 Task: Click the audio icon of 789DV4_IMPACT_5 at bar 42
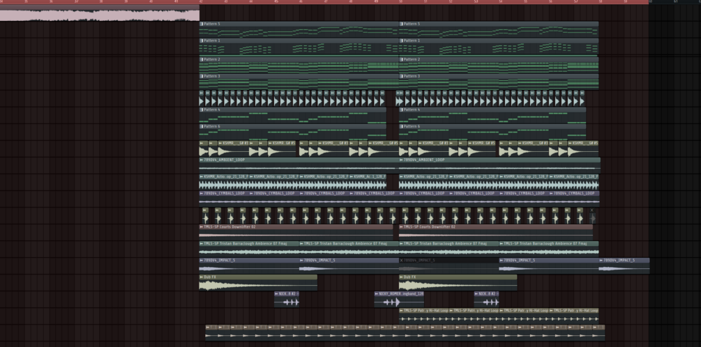[x=202, y=261]
